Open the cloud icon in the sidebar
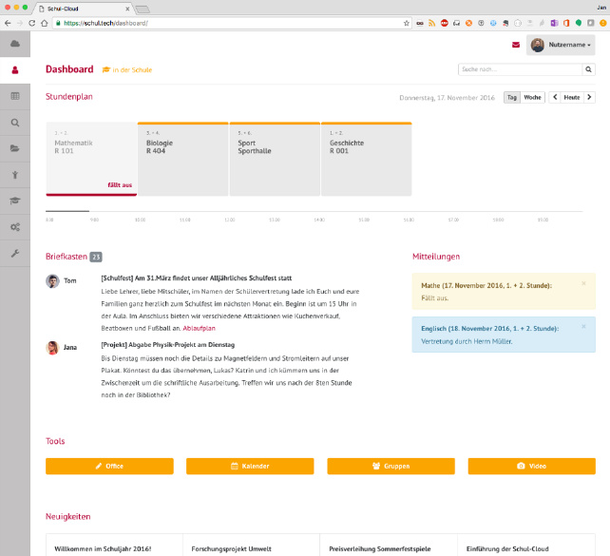 tap(15, 44)
